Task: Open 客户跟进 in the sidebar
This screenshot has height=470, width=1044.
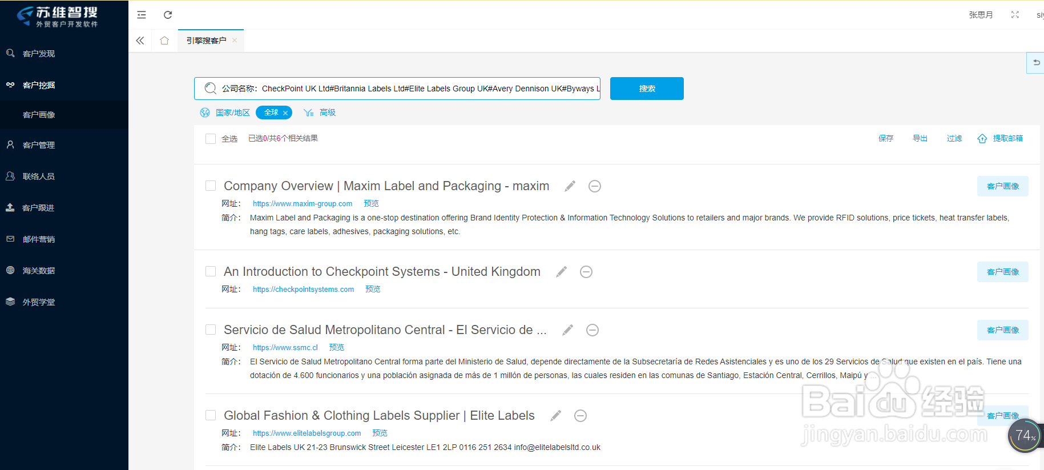Action: [x=64, y=208]
